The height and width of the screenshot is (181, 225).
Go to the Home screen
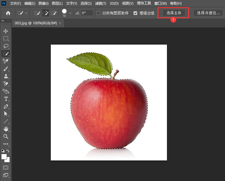pos(8,13)
